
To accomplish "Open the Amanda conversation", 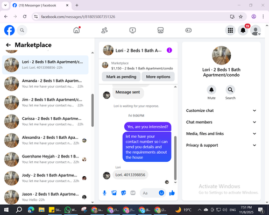I will point(45,84).
